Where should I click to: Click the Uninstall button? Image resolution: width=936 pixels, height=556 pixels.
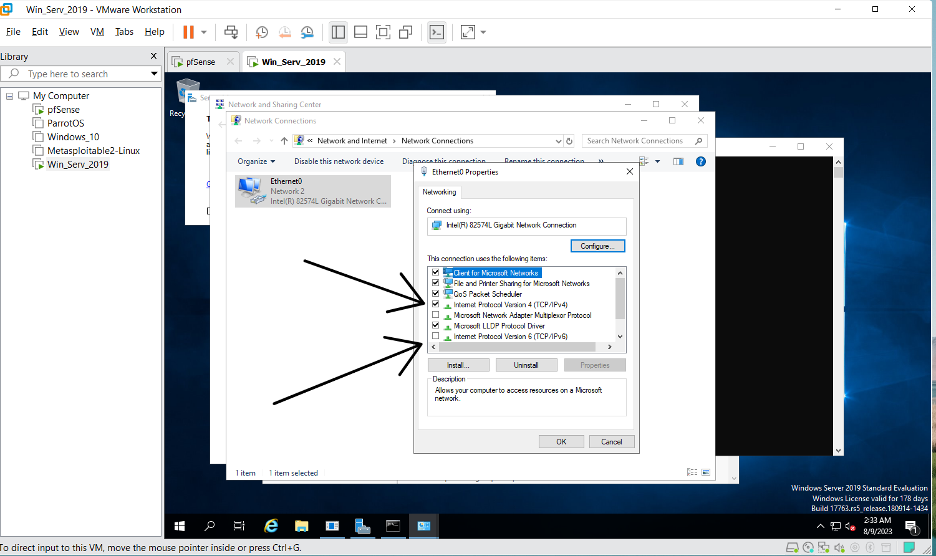coord(526,365)
